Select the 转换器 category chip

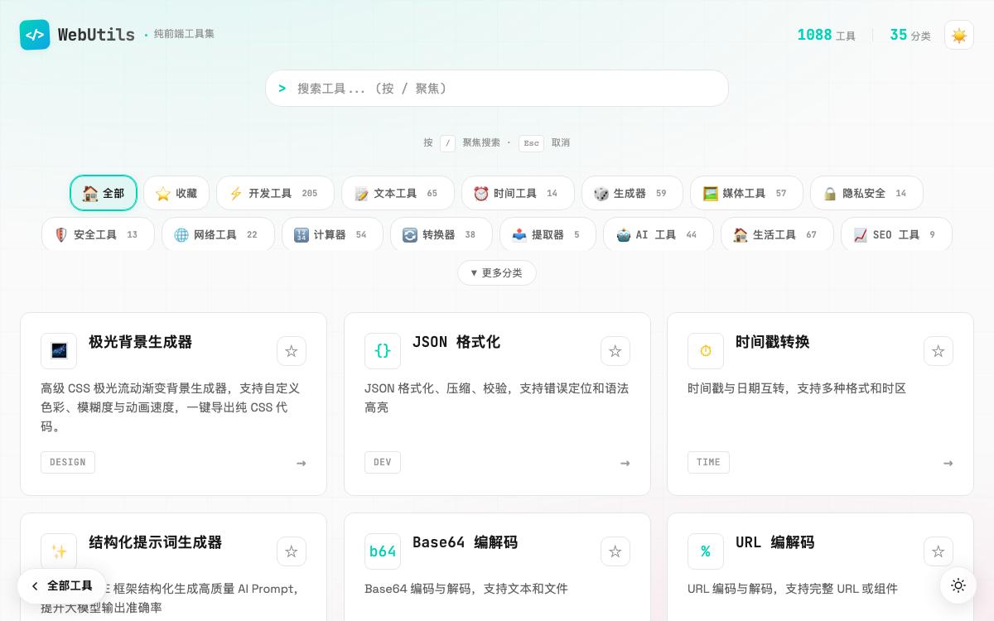[442, 234]
